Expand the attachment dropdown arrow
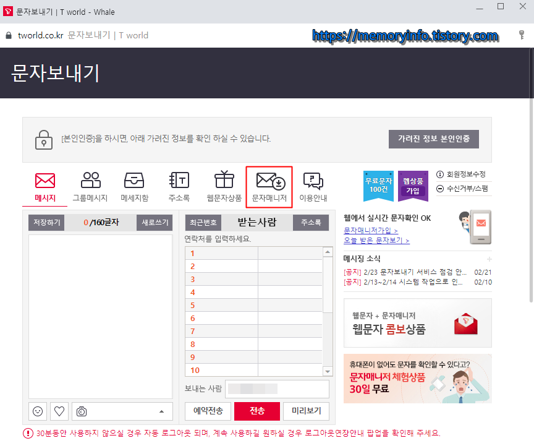This screenshot has height=446, width=534. point(161,411)
